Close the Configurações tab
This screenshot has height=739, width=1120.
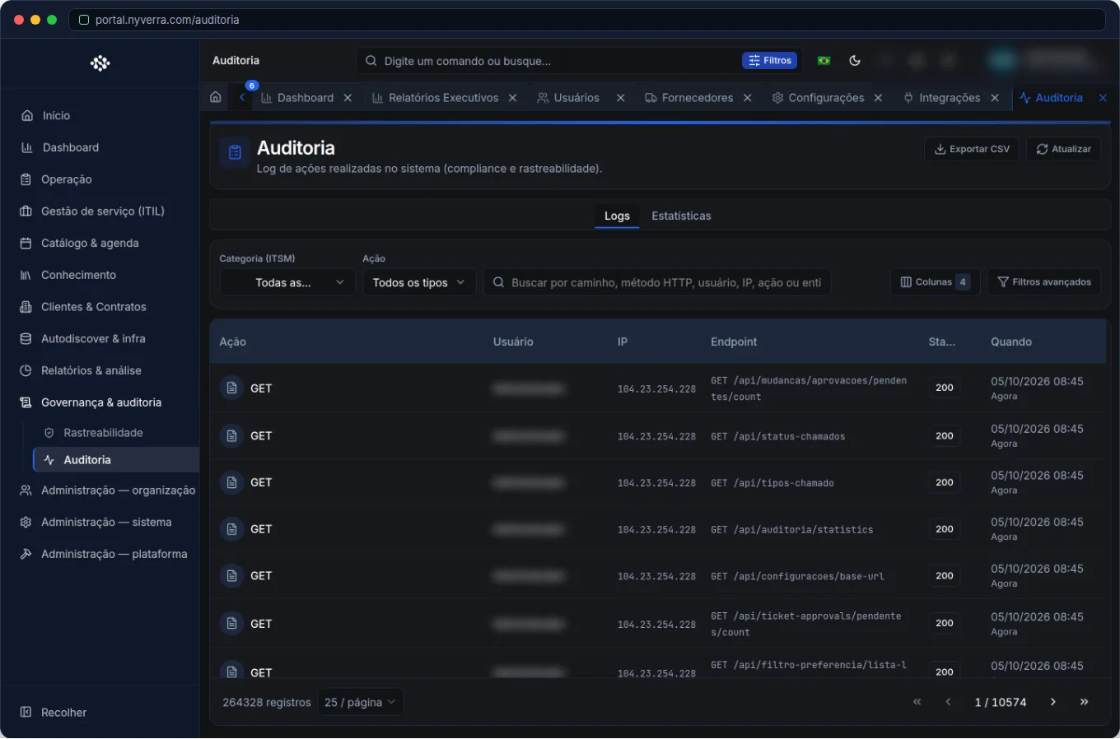(878, 98)
